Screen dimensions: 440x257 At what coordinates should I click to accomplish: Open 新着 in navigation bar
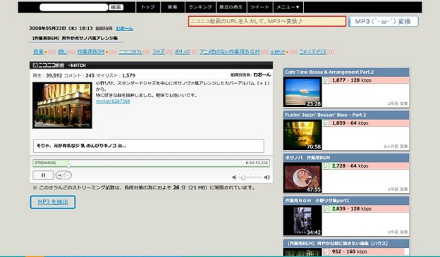pyautogui.click(x=173, y=7)
